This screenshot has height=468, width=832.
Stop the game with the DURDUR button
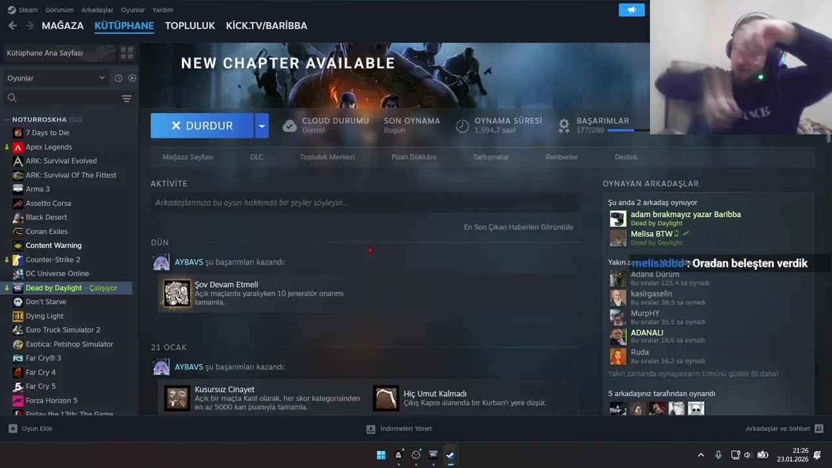coord(202,125)
